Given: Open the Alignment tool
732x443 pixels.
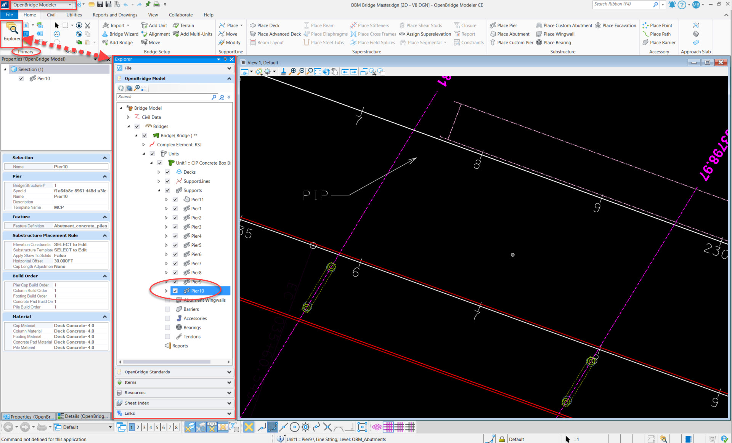Looking at the screenshot, I should (156, 34).
